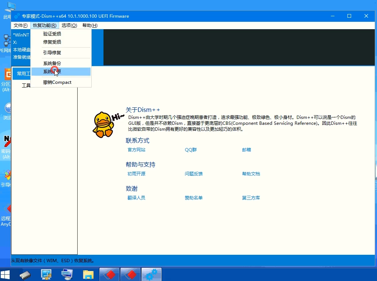Visit the 官方网站 link

click(137, 150)
